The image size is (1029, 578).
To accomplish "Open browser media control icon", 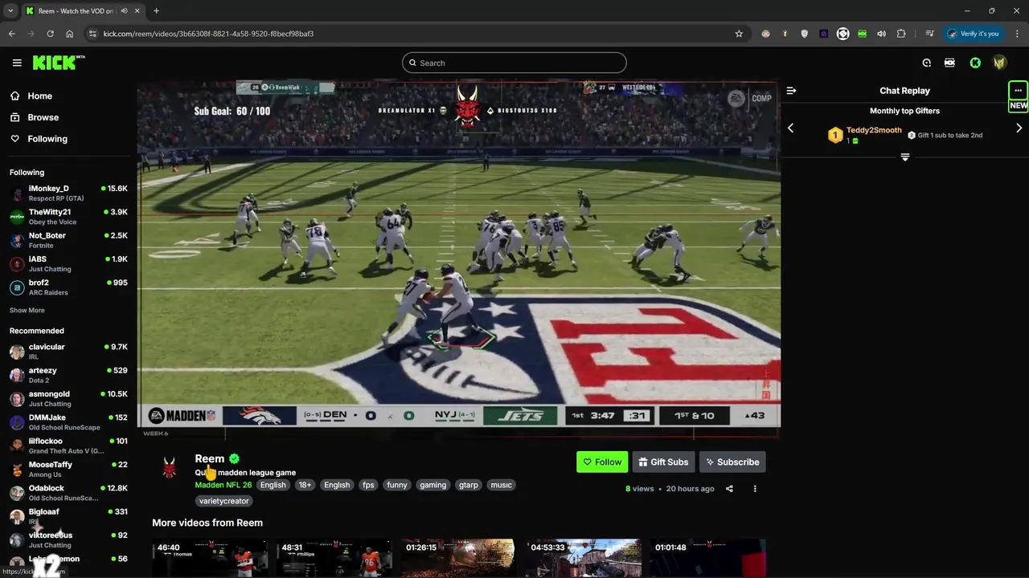I will 929,34.
